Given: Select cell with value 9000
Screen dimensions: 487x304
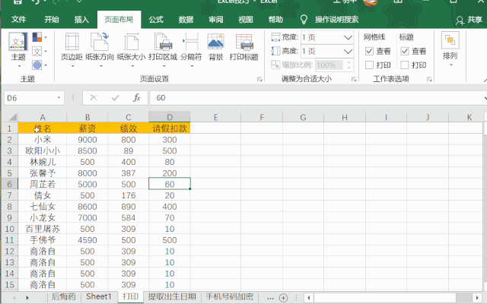Looking at the screenshot, I should coord(88,140).
